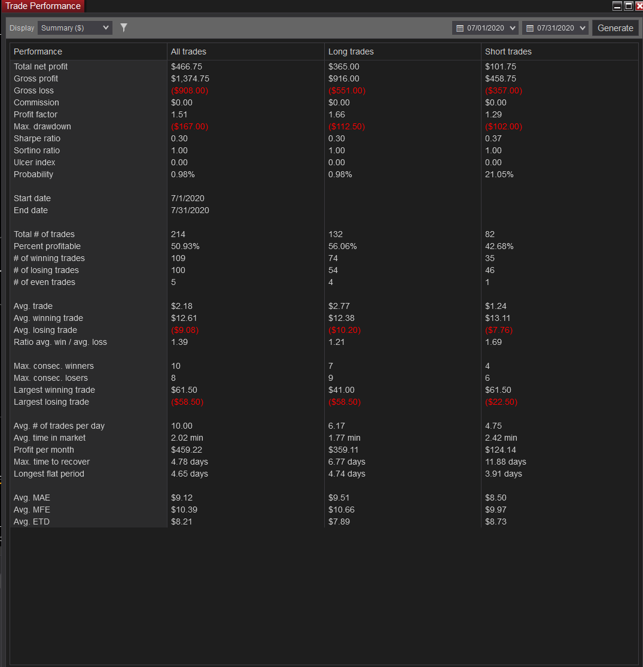Click the 100 losing trades value
Viewport: 643px width, 667px height.
178,270
